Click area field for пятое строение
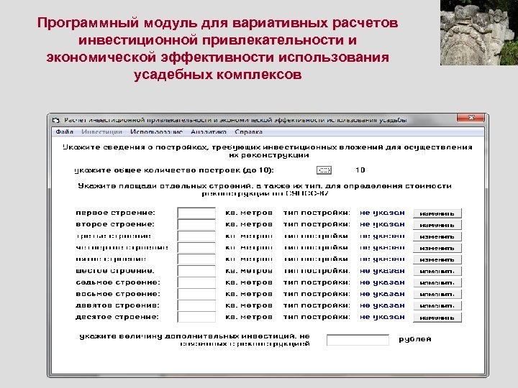The width and height of the screenshot is (518, 388). click(x=196, y=259)
